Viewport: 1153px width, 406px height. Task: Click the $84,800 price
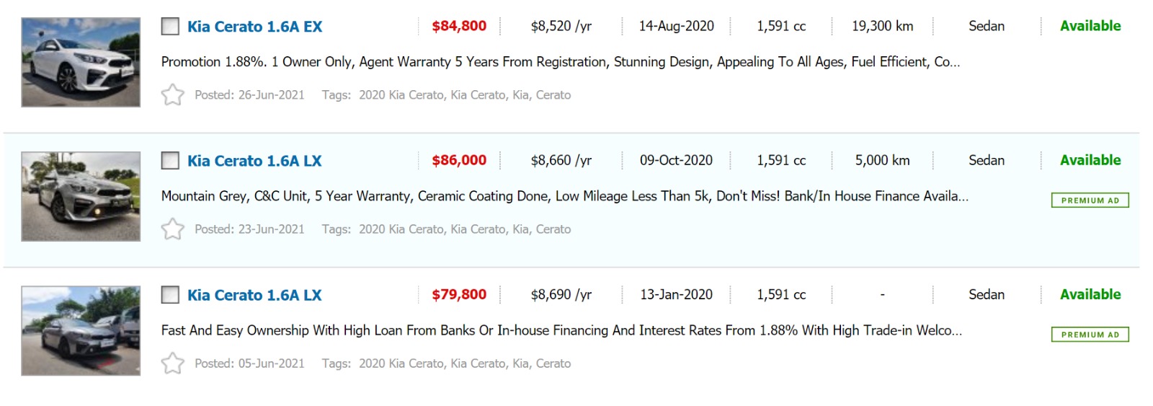click(x=459, y=26)
